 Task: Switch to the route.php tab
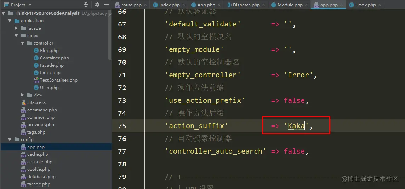click(x=131, y=5)
